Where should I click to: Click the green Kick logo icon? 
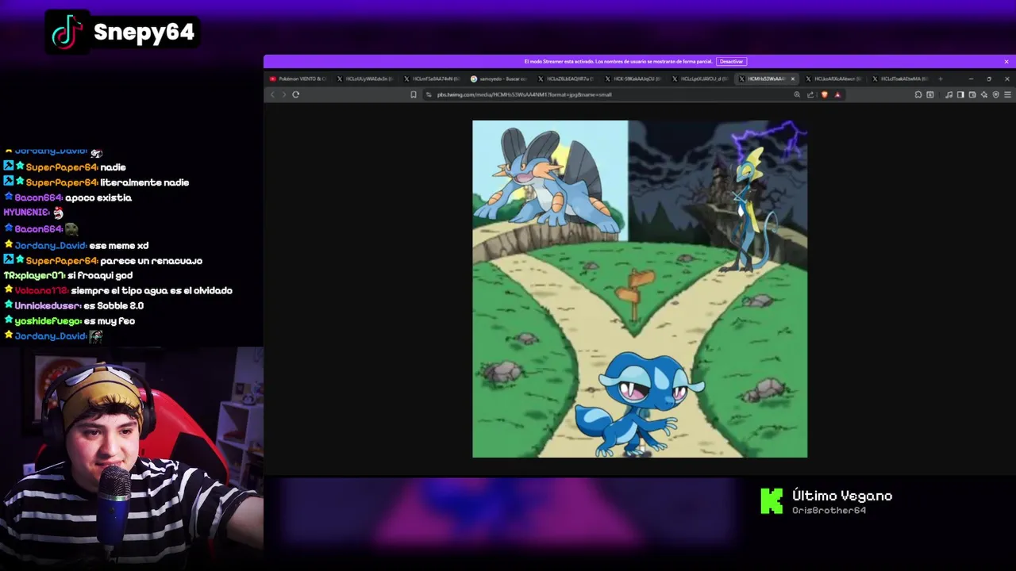[772, 501]
